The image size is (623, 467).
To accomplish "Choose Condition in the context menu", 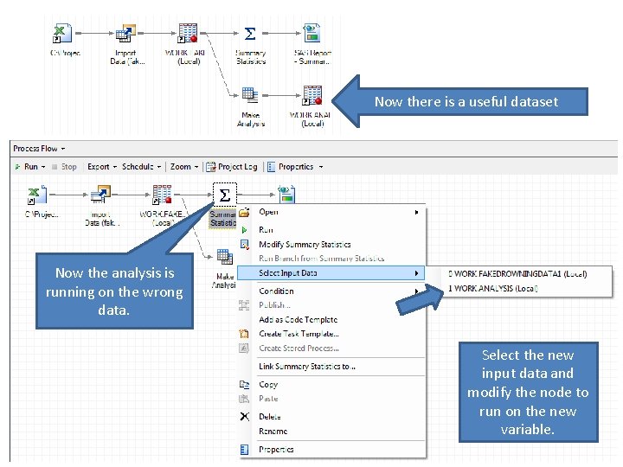I will coord(276,291).
